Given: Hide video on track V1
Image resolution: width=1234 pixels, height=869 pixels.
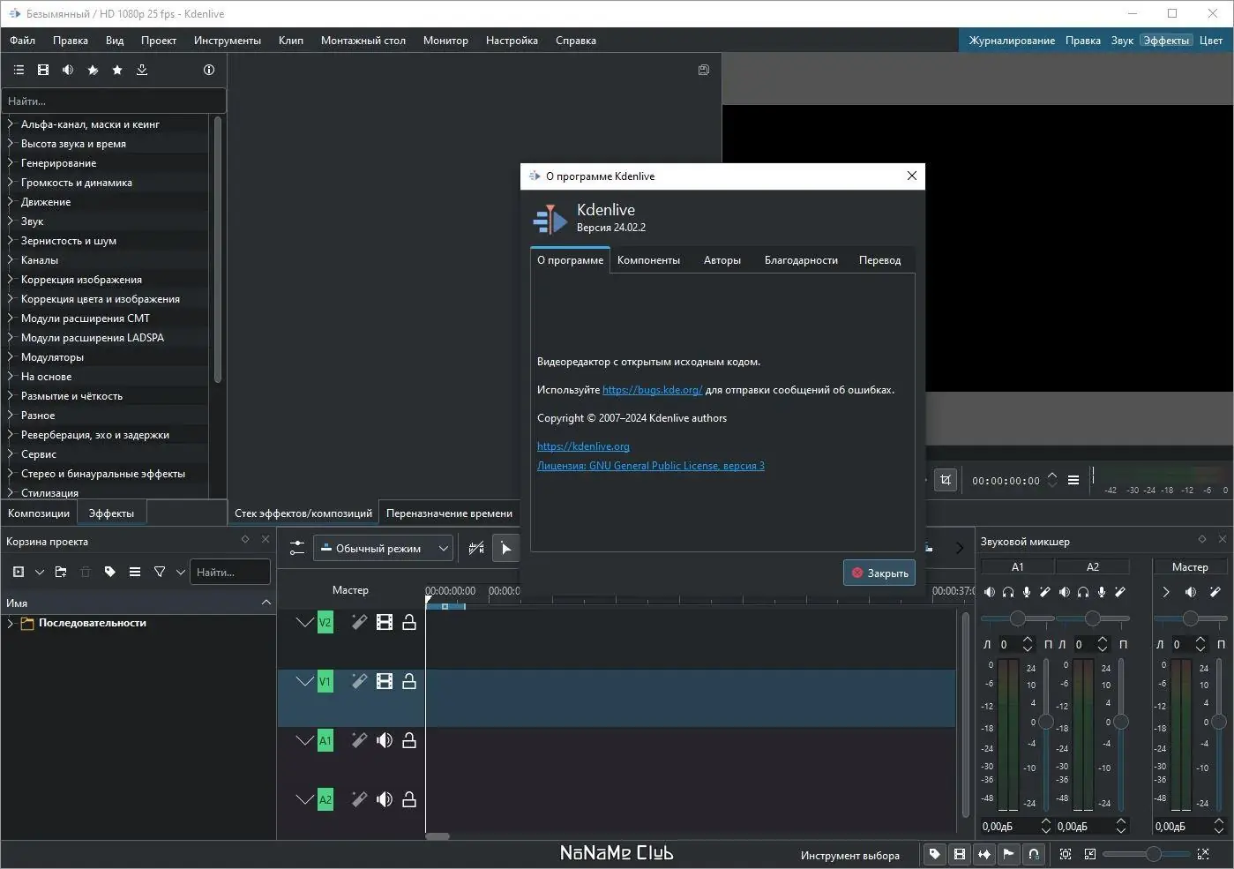Looking at the screenshot, I should (x=385, y=681).
